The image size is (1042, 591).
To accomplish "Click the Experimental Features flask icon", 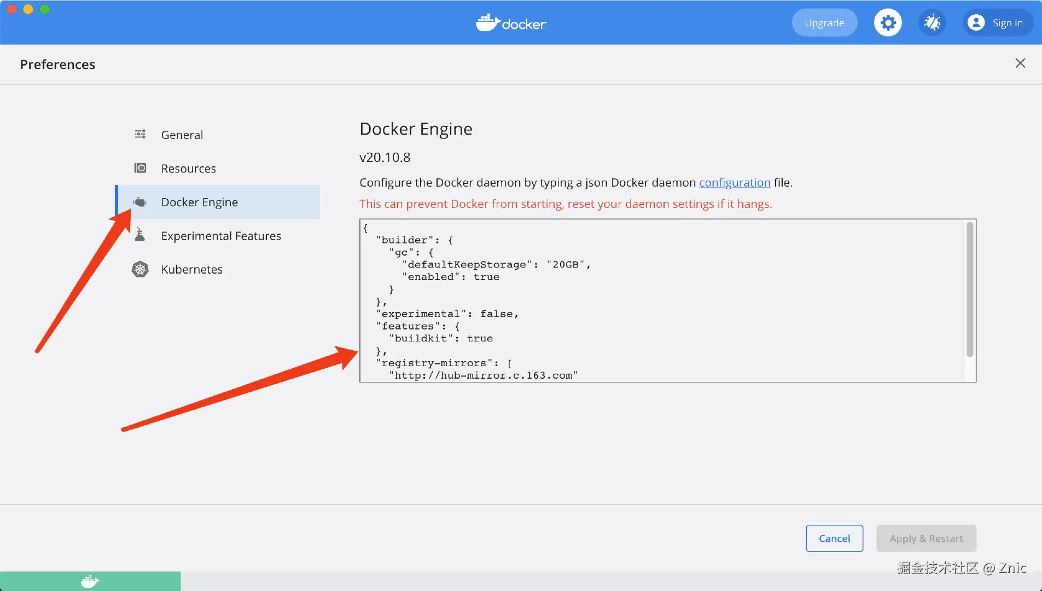I will click(x=140, y=235).
